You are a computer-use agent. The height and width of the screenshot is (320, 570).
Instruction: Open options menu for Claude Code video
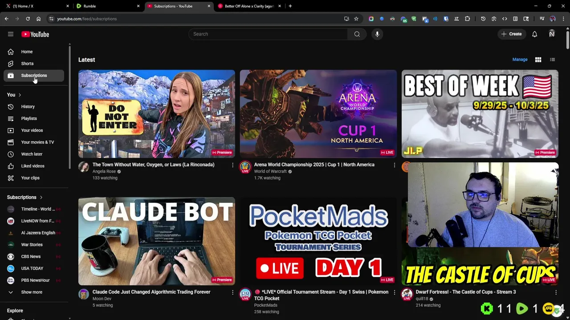pyautogui.click(x=232, y=292)
